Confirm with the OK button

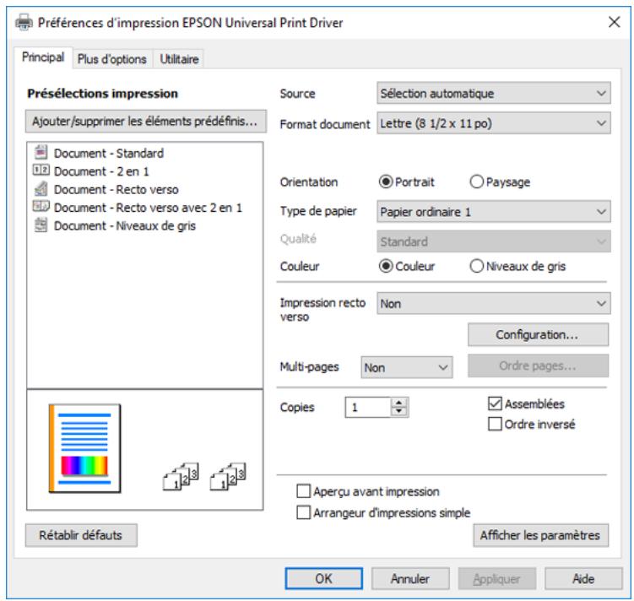(x=324, y=578)
